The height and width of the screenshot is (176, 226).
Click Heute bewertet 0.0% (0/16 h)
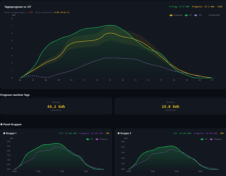click(x=52, y=12)
